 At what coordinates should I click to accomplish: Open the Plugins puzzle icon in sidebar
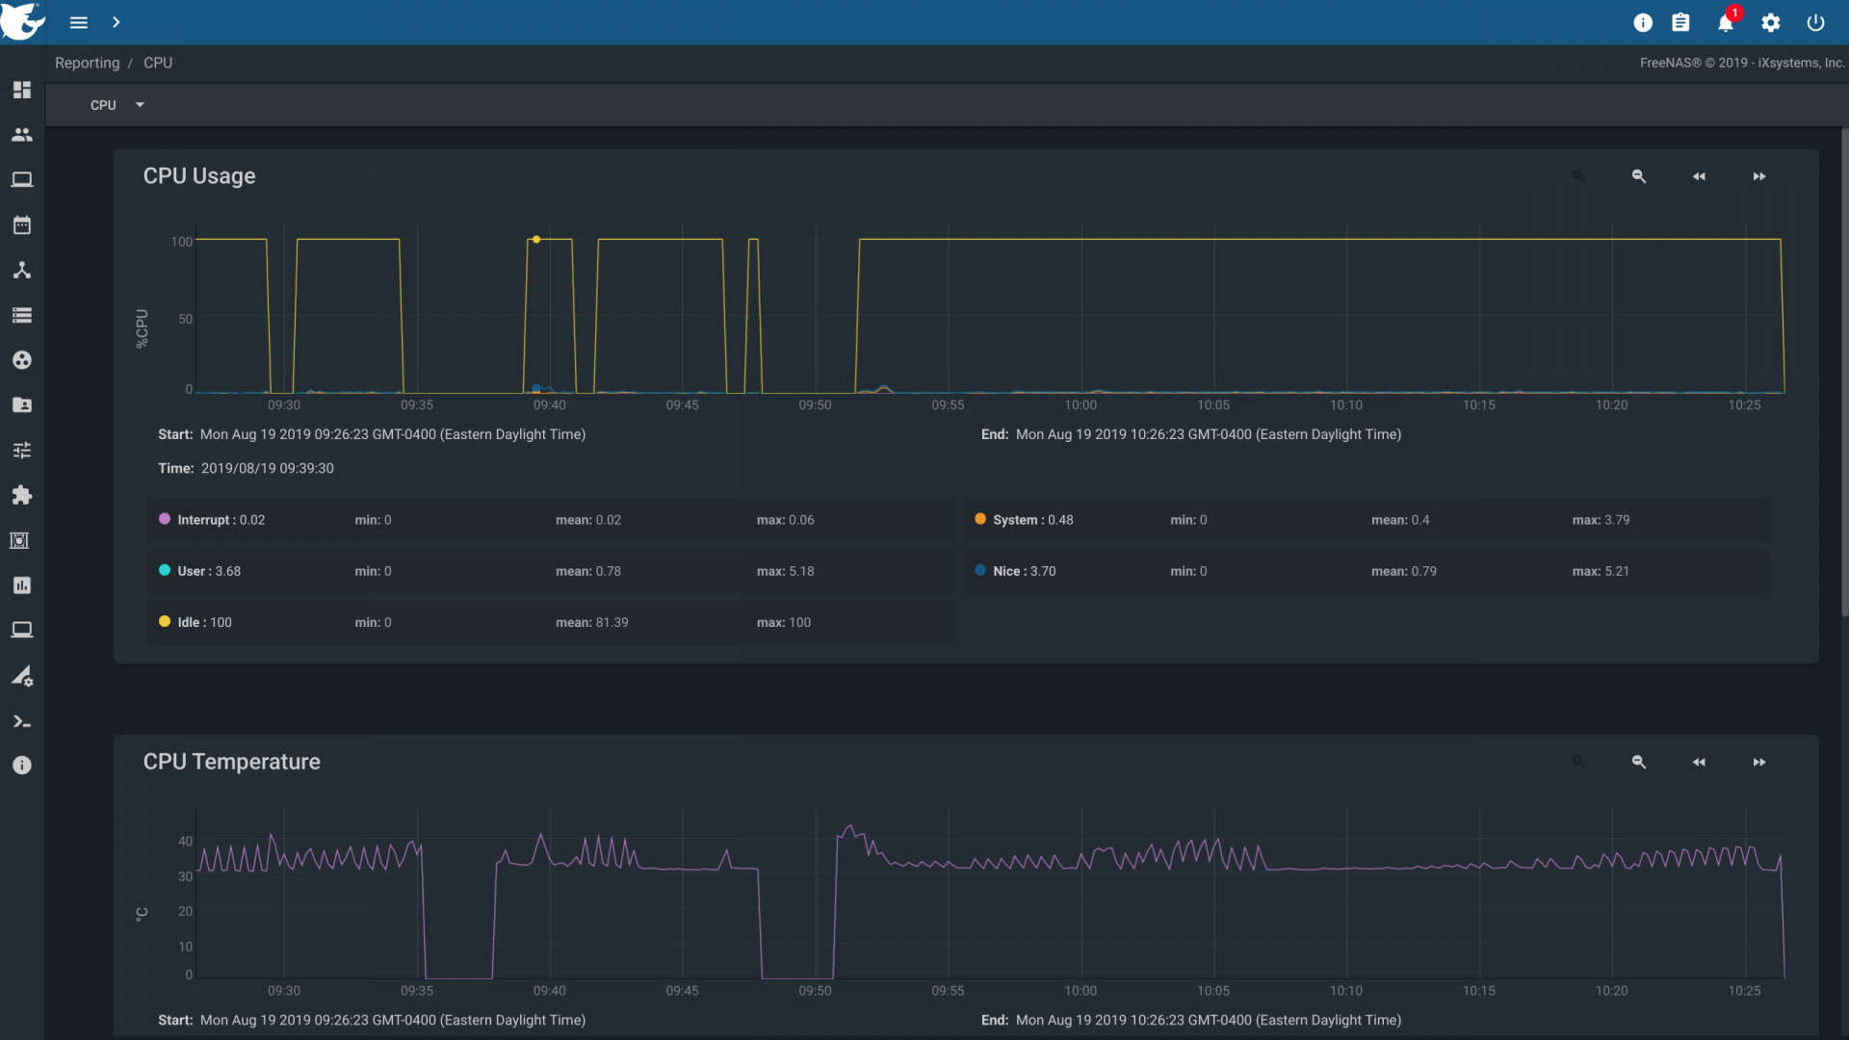point(21,495)
